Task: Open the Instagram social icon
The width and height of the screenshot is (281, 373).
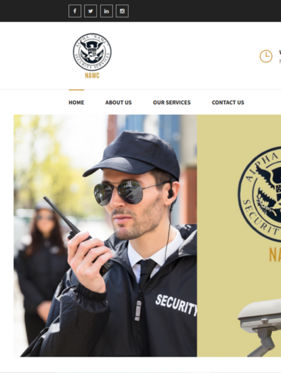Action: (122, 11)
